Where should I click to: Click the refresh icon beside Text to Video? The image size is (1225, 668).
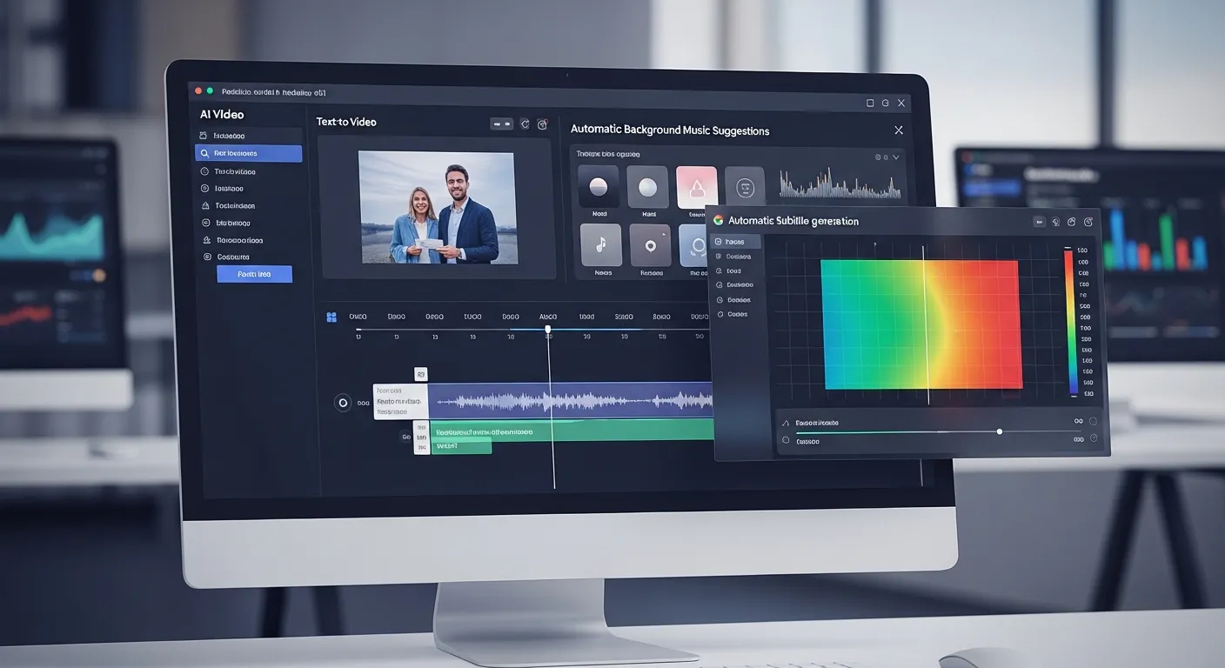[x=525, y=124]
